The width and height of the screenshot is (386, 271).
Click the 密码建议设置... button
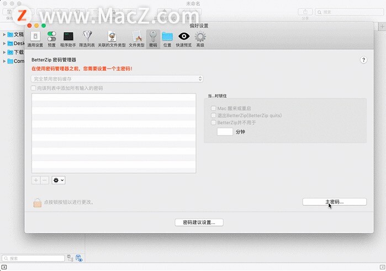tap(199, 222)
